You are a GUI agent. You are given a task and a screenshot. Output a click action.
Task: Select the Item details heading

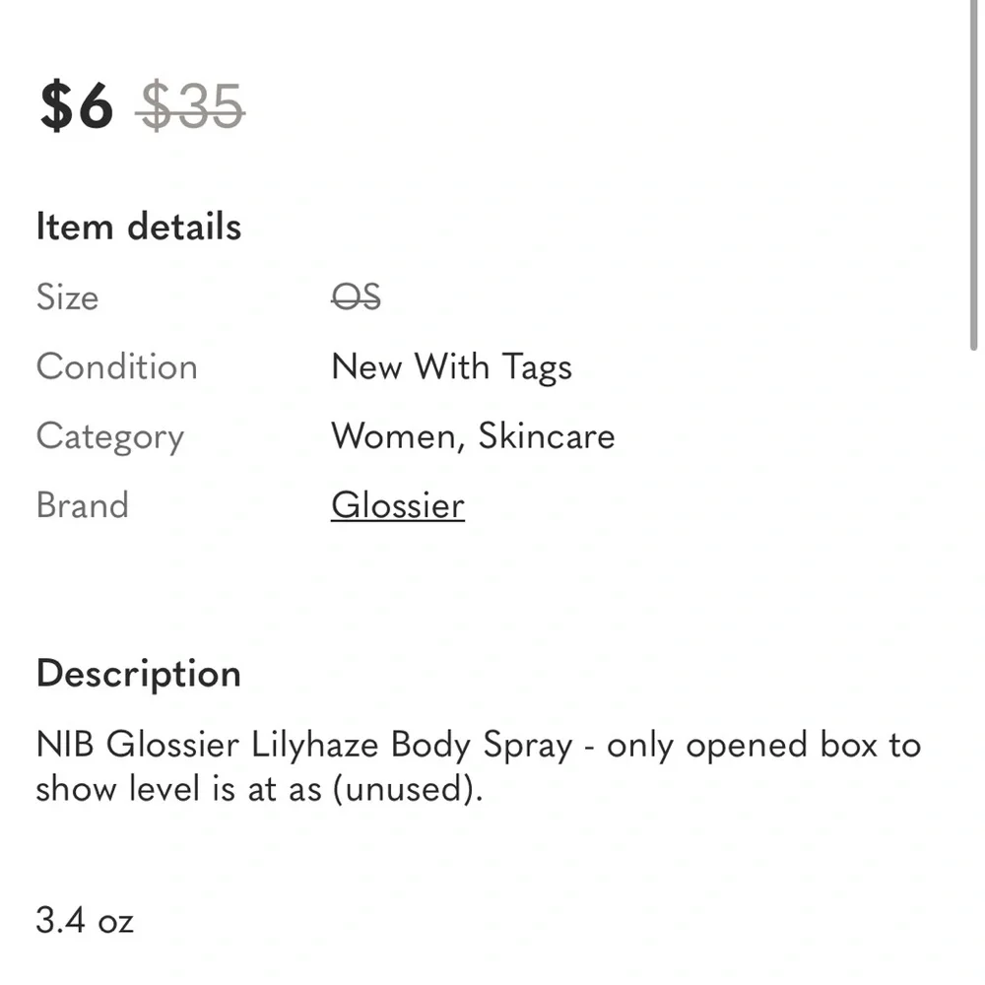tap(139, 227)
